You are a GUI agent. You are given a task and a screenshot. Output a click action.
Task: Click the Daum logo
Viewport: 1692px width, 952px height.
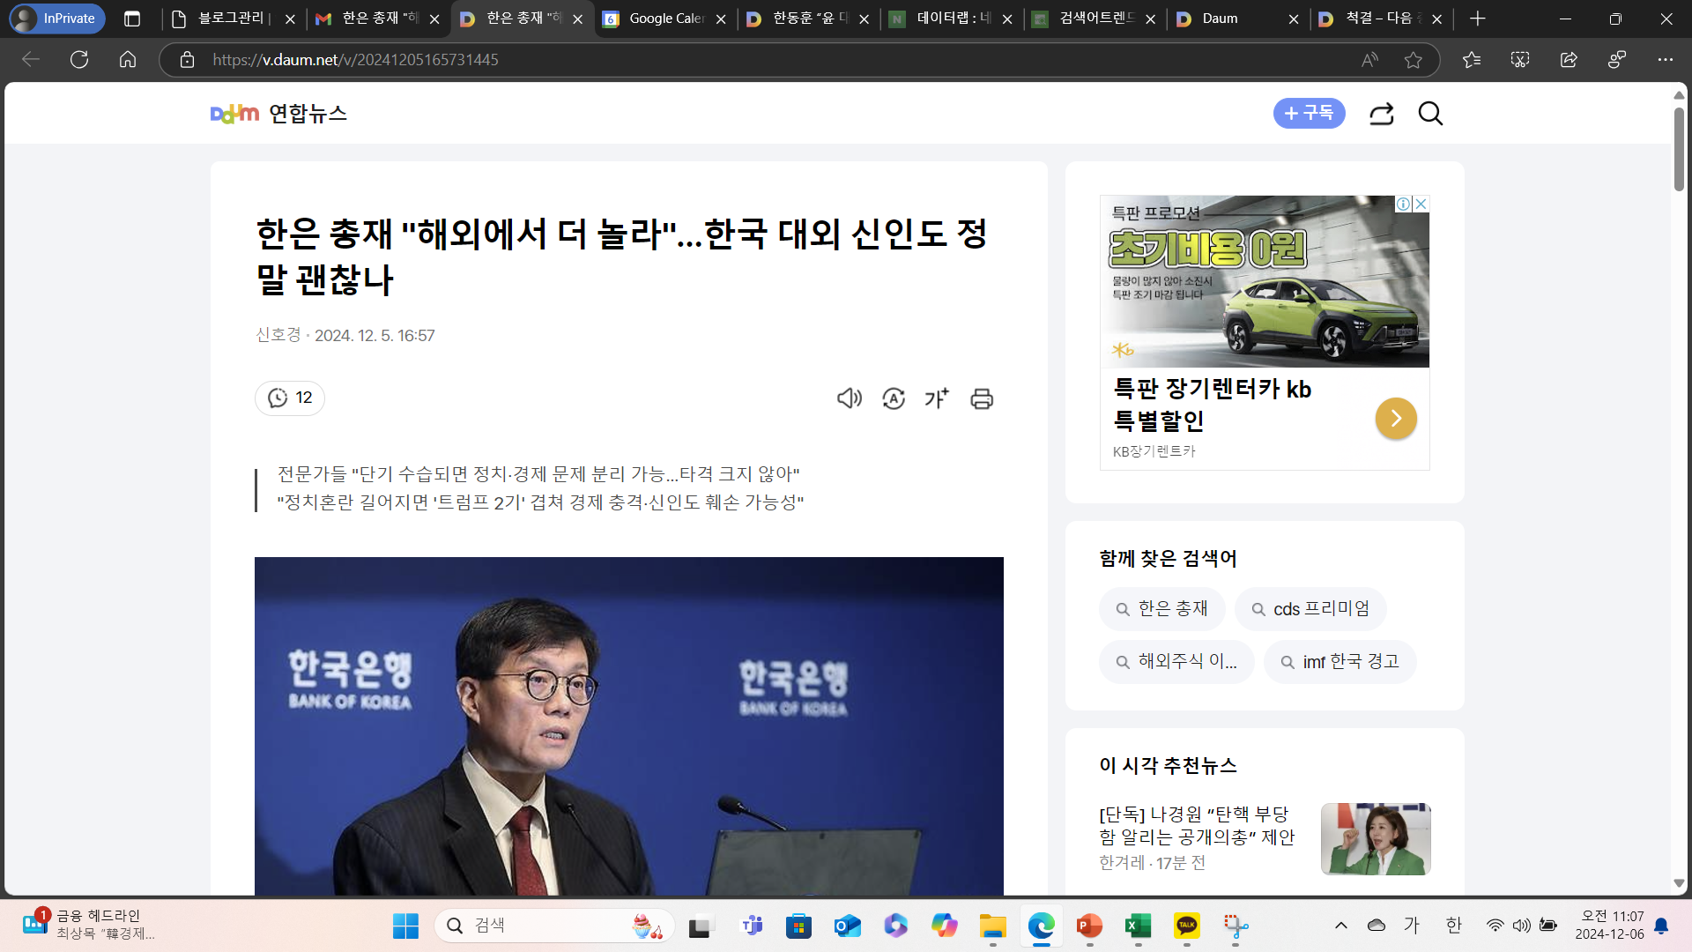coord(234,114)
